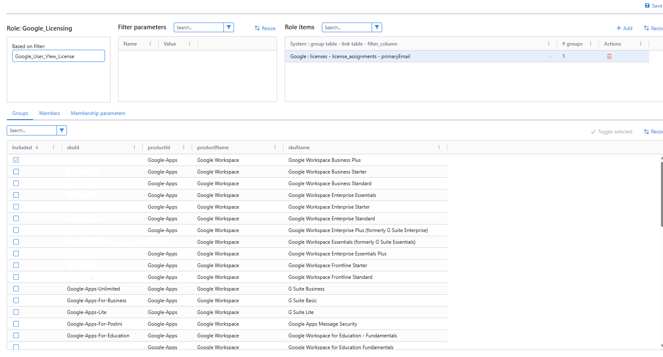The height and width of the screenshot is (357, 663).
Task: Check Google Workspace Enterprise Essentials checkbox
Action: [16, 195]
